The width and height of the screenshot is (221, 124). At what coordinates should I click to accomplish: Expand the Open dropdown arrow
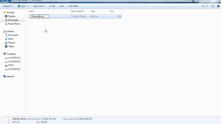click(x=28, y=6)
